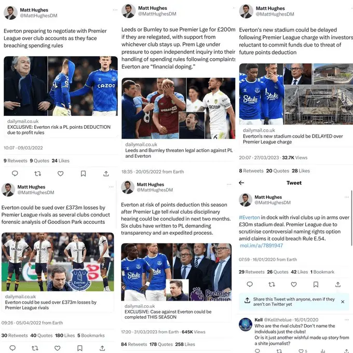Go back using the arrow beside Tweet header

[241, 183]
